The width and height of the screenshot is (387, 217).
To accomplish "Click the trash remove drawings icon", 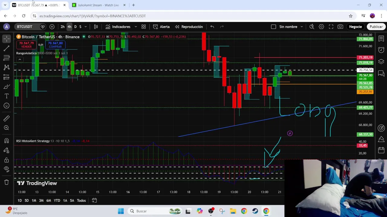I will click(6, 182).
